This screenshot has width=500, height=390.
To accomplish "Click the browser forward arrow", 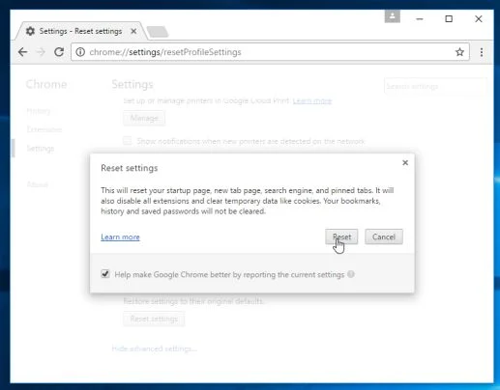I will point(41,52).
